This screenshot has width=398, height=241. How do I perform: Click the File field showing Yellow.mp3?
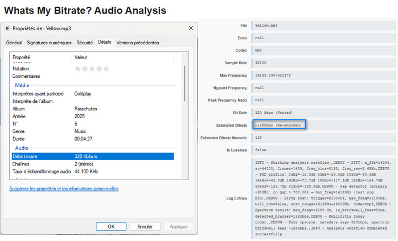pos(323,26)
